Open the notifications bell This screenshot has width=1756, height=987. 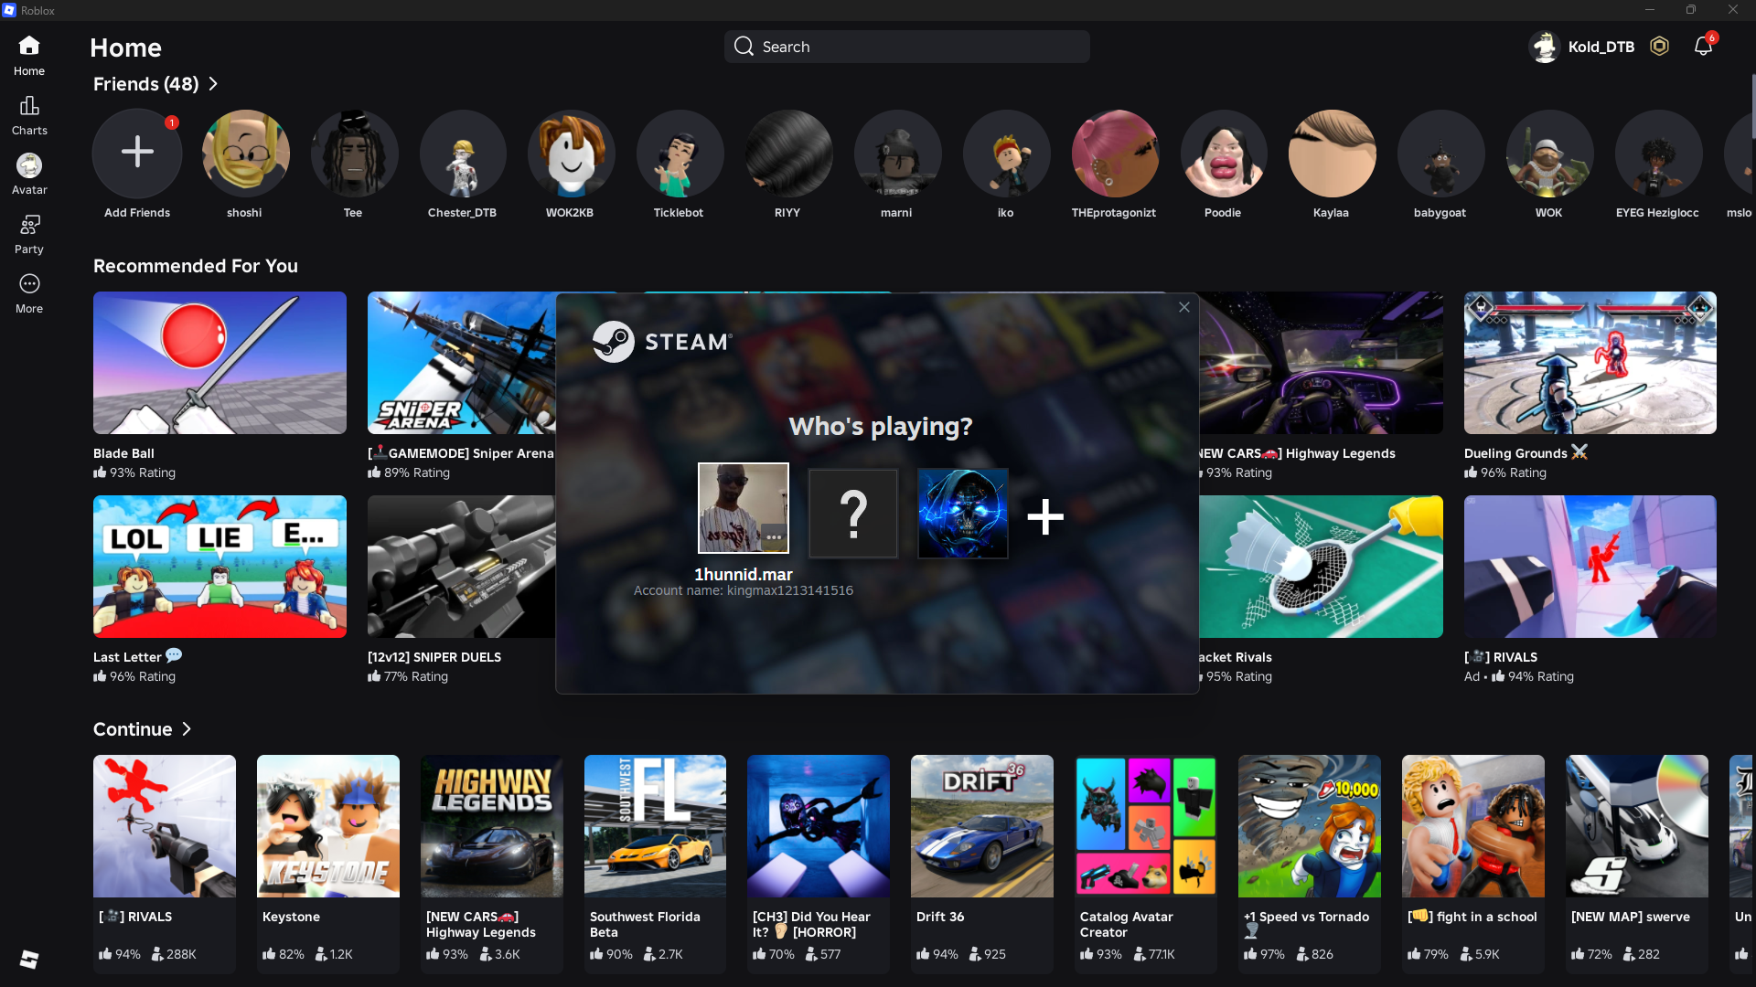tap(1703, 47)
